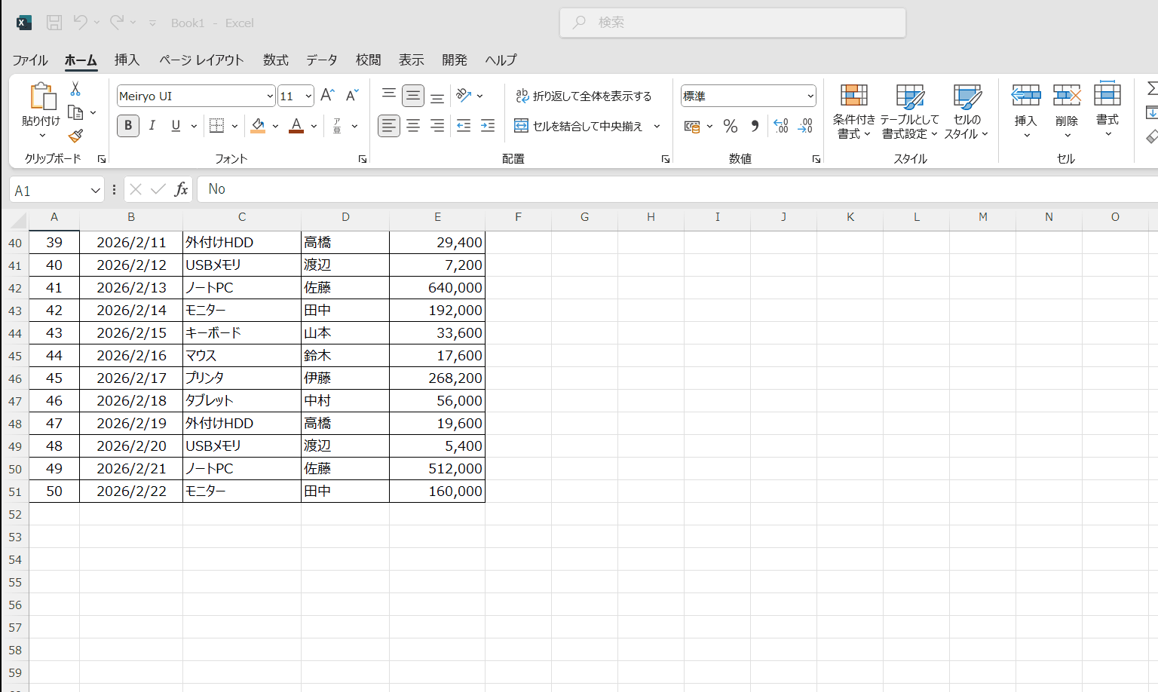This screenshot has width=1158, height=692.
Task: Open the 標準 number format dropdown
Action: click(x=810, y=96)
